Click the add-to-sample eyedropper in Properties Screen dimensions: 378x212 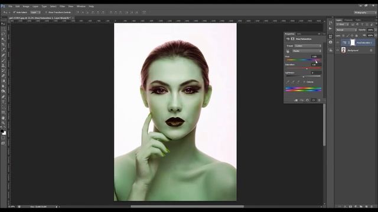tap(293, 82)
